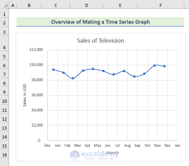Screen dimensions: 189x166
Task: Click the 'Overview of Making a Time Series Graph' title cell
Action: pos(100,22)
